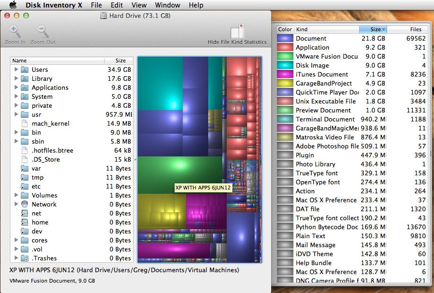Viewport: 434px width, 293px height.
Task: Click the GarageBandProject yellow color swatch
Action: tap(285, 84)
